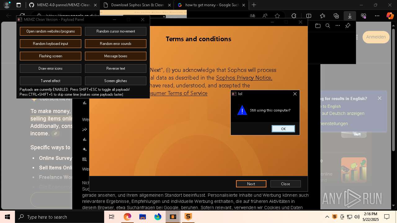Select Sophos app in taskbar
Image resolution: width=397 pixels, height=223 pixels.
(188, 217)
